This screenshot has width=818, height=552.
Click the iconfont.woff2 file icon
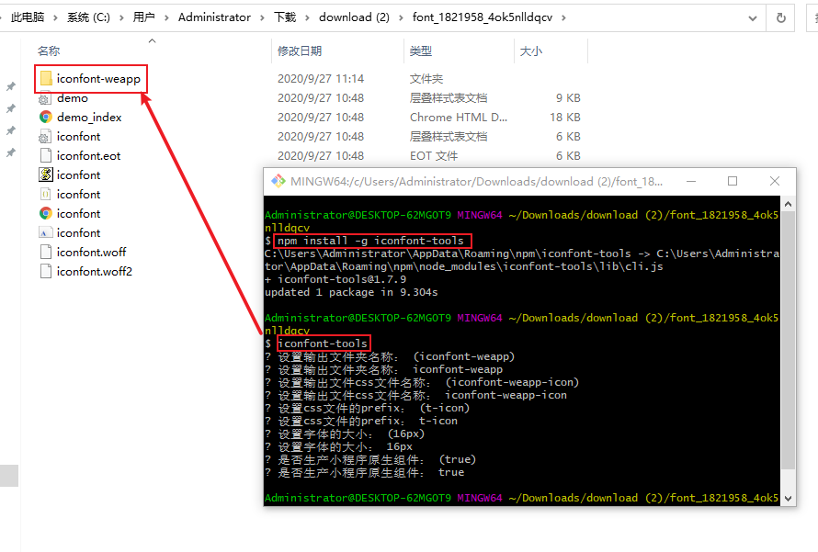click(x=46, y=272)
